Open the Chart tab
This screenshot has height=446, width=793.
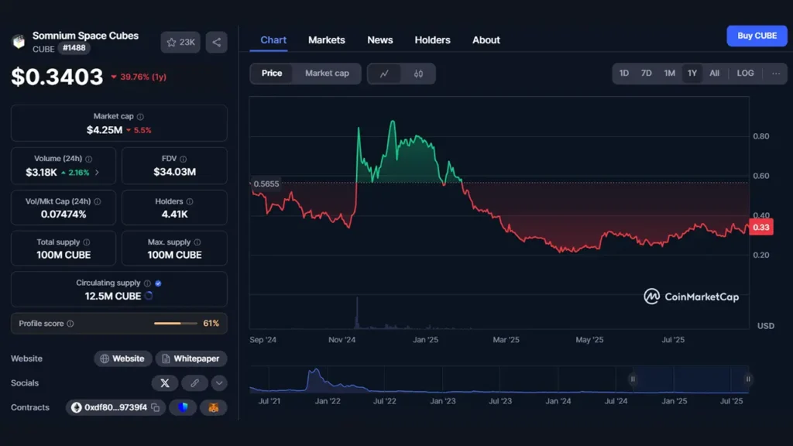pos(273,40)
